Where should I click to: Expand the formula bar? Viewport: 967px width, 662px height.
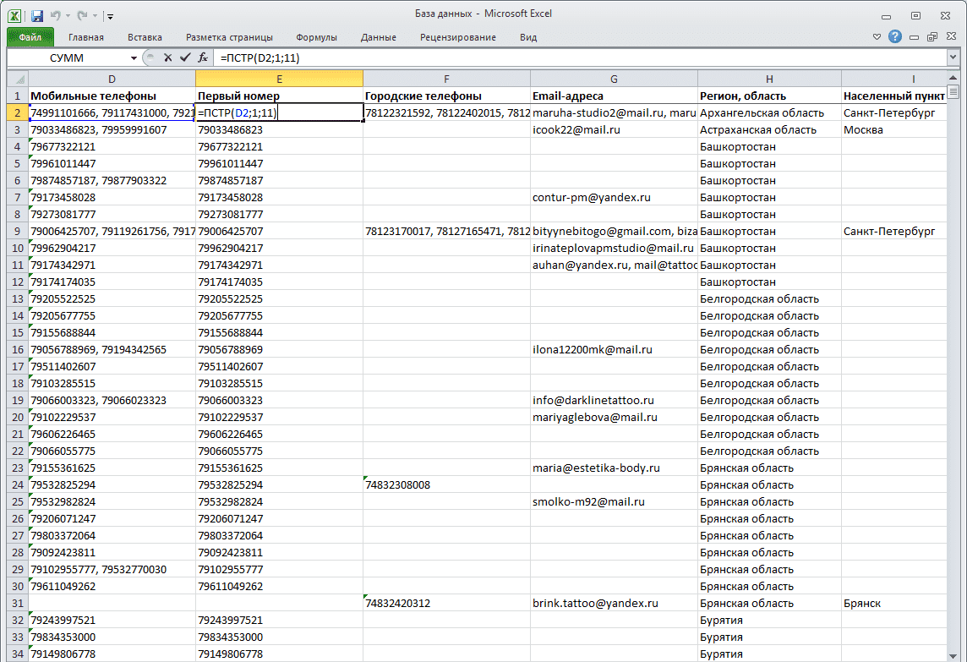point(953,57)
